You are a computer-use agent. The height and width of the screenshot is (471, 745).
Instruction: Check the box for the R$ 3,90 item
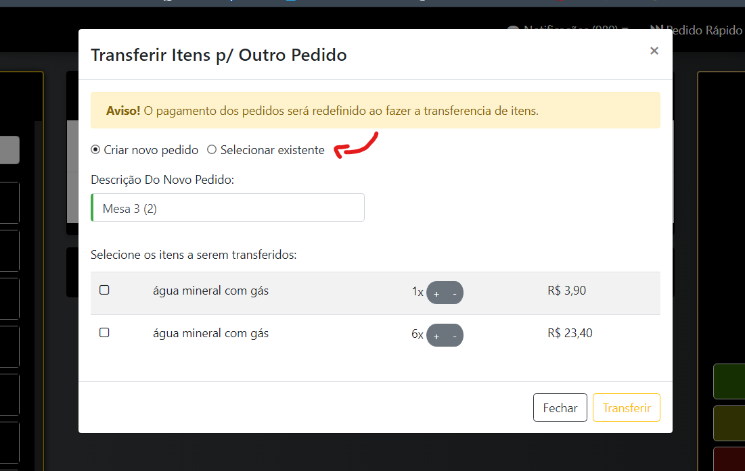(104, 291)
